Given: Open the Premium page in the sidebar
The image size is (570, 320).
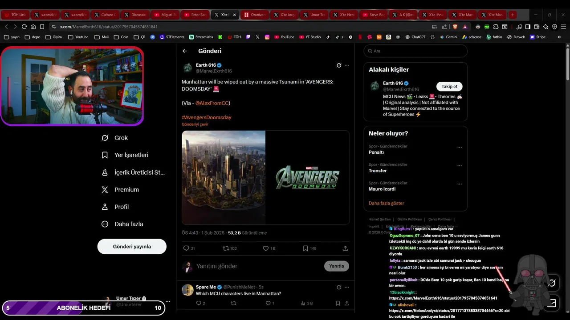Looking at the screenshot, I should click(x=120, y=190).
